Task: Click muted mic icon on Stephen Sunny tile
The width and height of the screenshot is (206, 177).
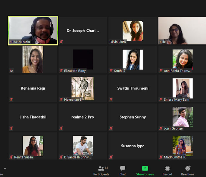Action: 111,128
